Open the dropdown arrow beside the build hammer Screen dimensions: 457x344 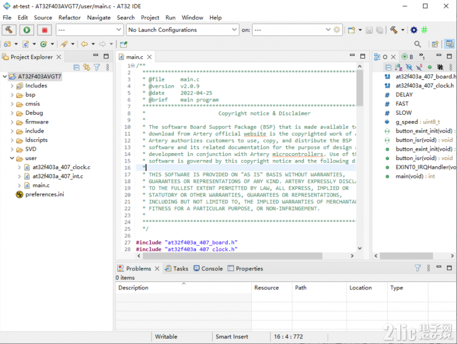pos(403,30)
